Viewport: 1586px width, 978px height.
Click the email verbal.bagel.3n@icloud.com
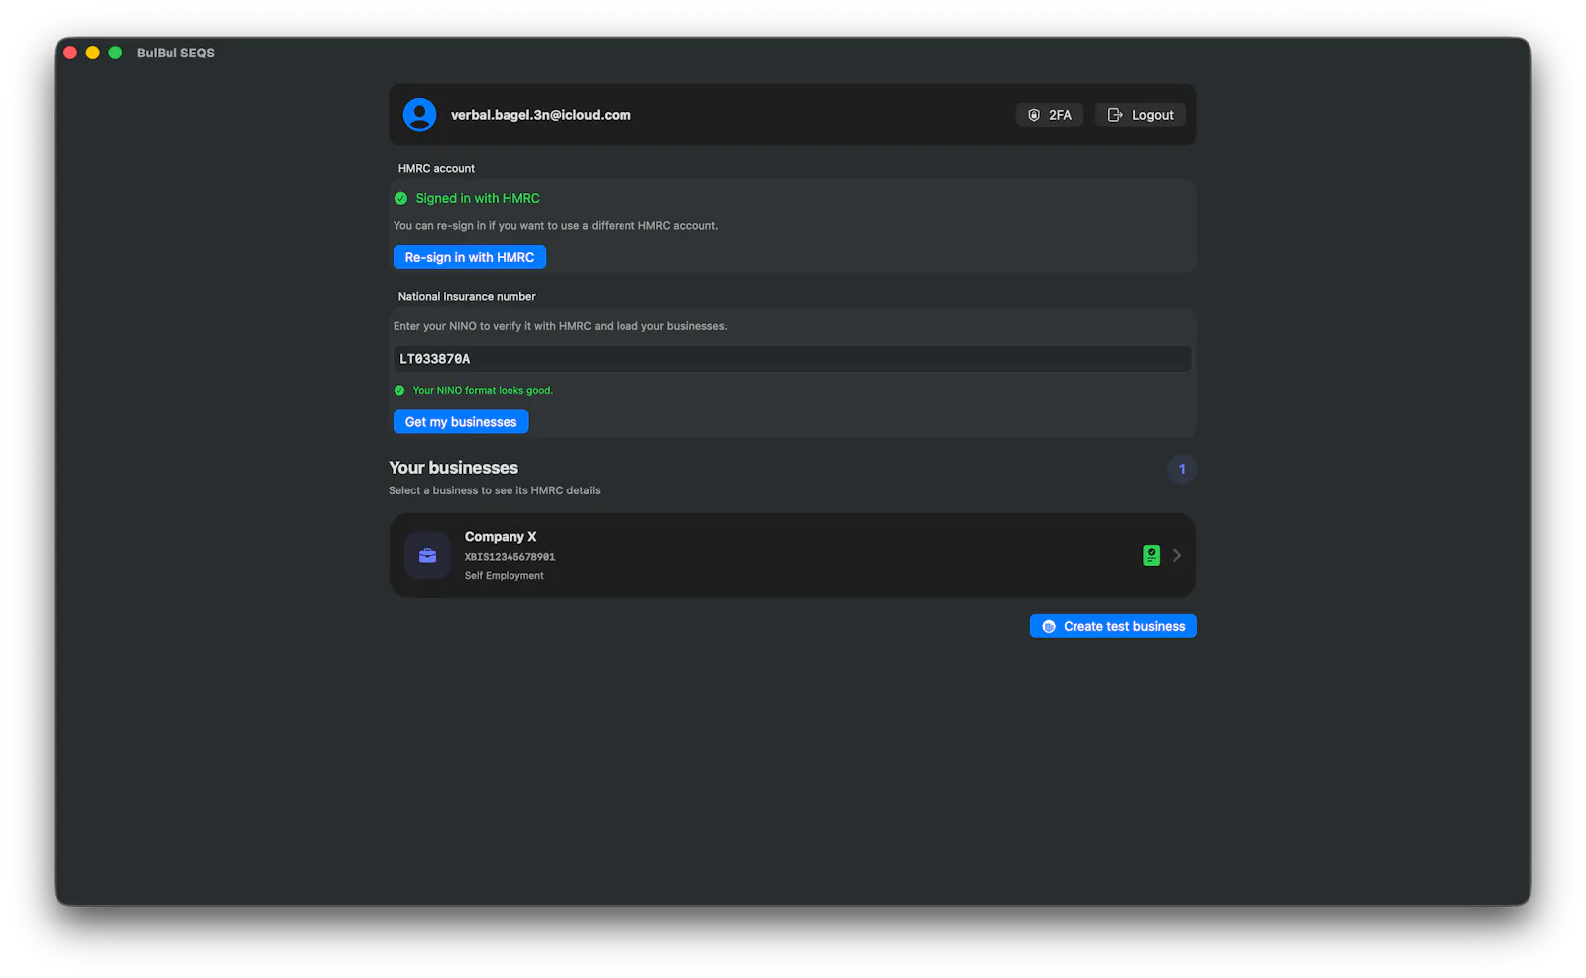[x=540, y=115]
